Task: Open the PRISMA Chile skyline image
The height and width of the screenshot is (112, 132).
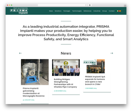Action: tap(94, 66)
